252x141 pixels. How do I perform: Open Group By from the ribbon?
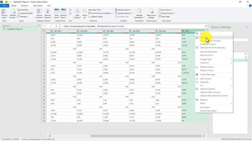coord(85,14)
